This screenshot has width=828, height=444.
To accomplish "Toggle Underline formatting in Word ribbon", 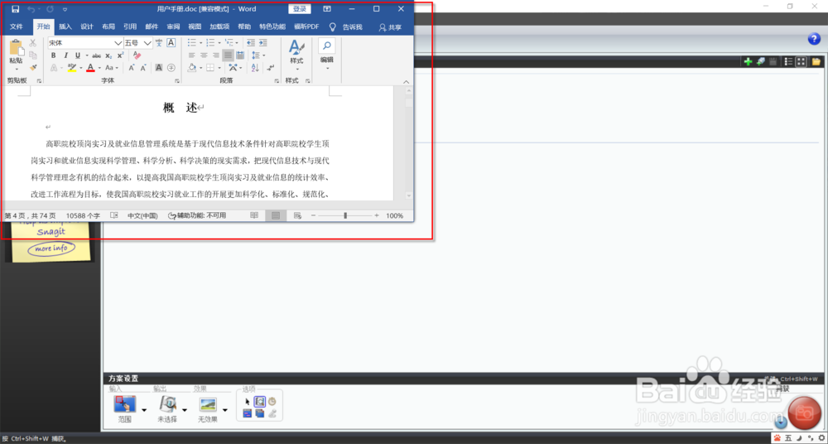I will point(78,55).
